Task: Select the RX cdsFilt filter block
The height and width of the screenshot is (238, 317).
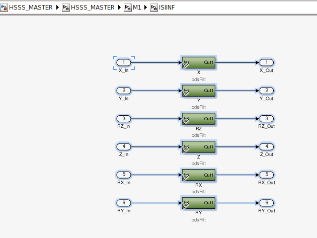Action: tap(199, 175)
